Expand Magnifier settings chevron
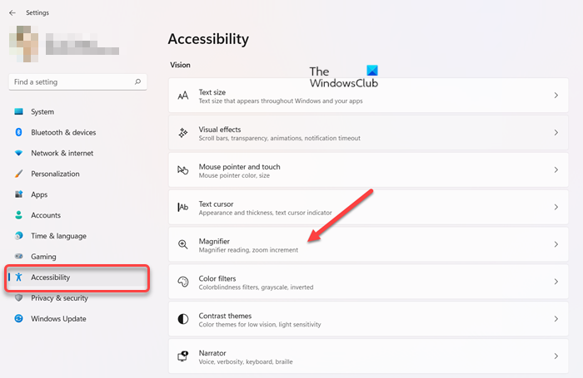This screenshot has height=378, width=583. [x=556, y=245]
